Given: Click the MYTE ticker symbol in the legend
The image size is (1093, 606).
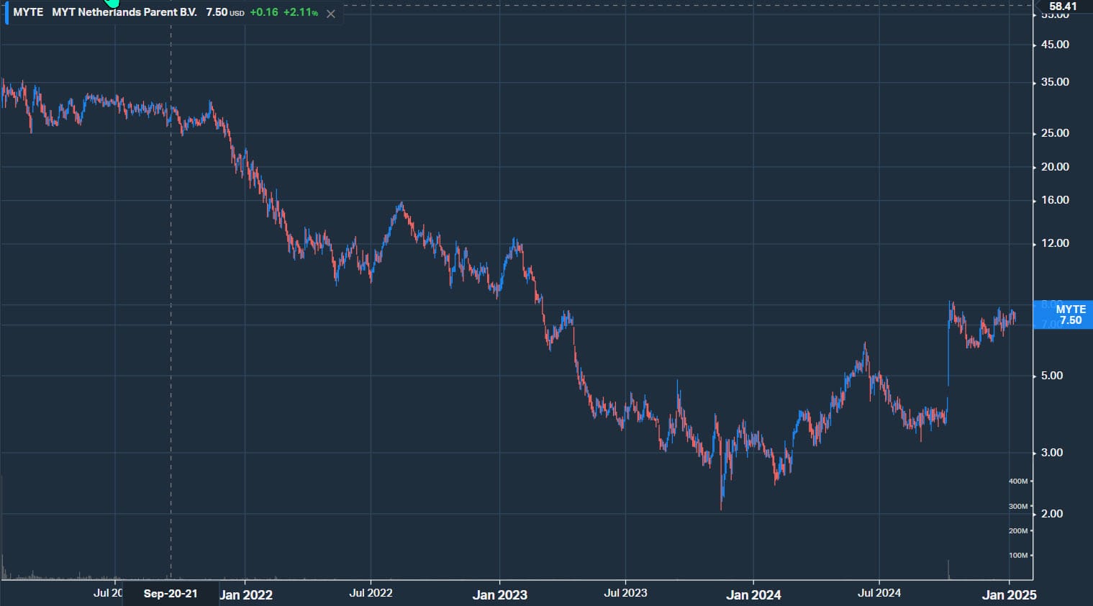Looking at the screenshot, I should [x=28, y=12].
